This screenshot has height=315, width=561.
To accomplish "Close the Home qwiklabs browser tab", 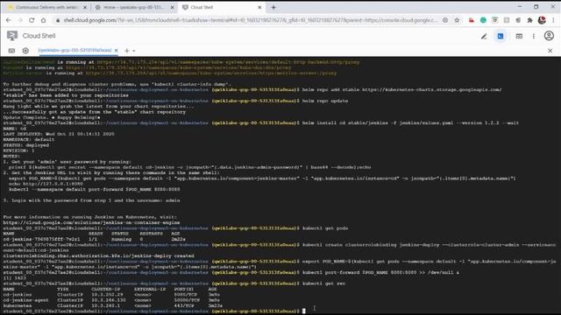I will click(x=173, y=7).
